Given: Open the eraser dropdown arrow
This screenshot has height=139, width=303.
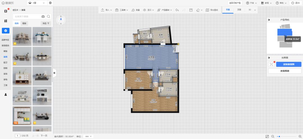Looking at the screenshot, I should (x=202, y=10).
